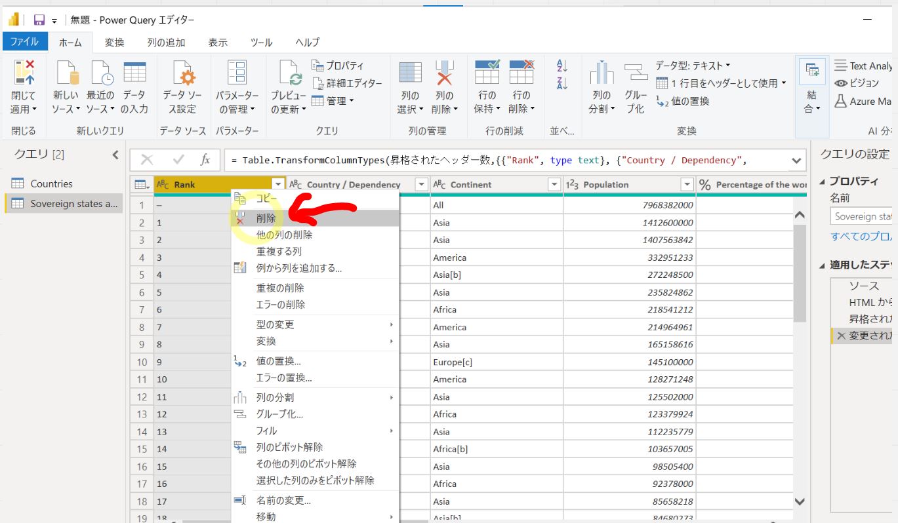Image resolution: width=898 pixels, height=523 pixels.
Task: Click the fx formula button
Action: 205,159
